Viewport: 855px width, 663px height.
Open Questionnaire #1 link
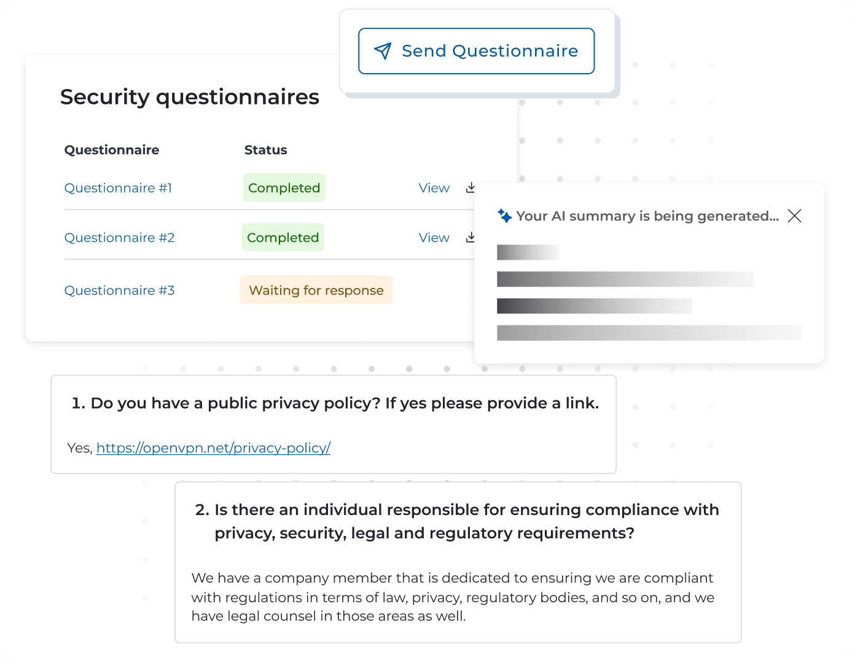[x=118, y=188]
